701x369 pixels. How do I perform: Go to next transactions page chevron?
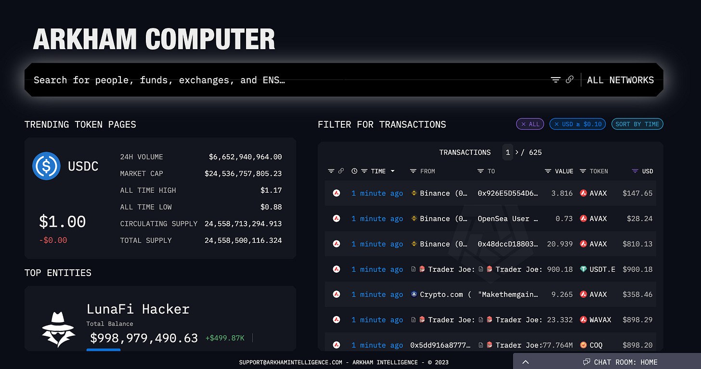pyautogui.click(x=517, y=152)
